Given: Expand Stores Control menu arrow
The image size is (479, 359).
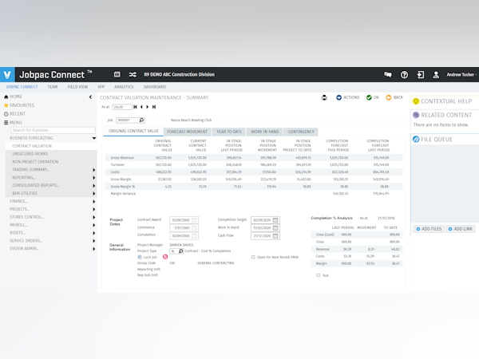Looking at the screenshot, I should coord(93,217).
